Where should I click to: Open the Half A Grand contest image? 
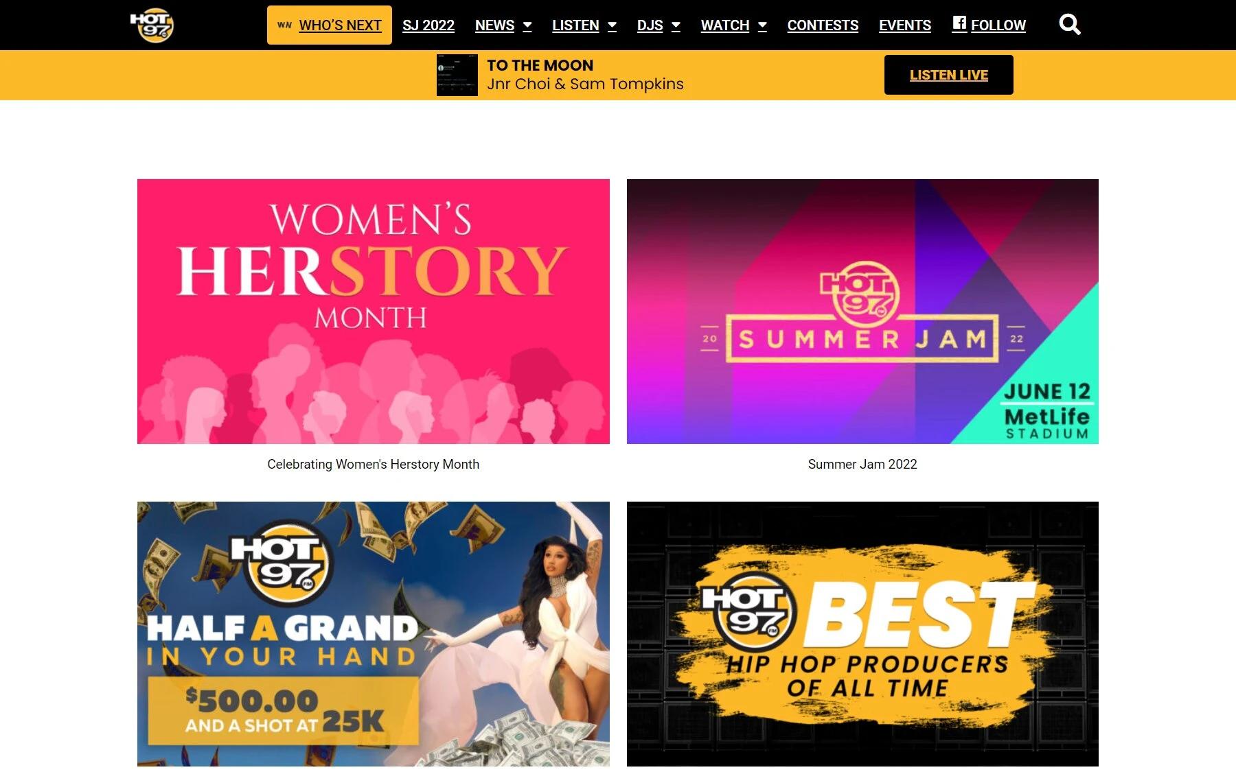point(374,634)
